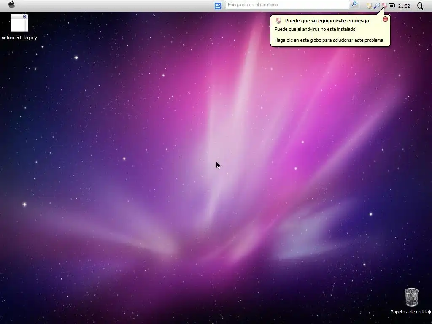
Task: Click the desktop search magnifier button
Action: [354, 4]
